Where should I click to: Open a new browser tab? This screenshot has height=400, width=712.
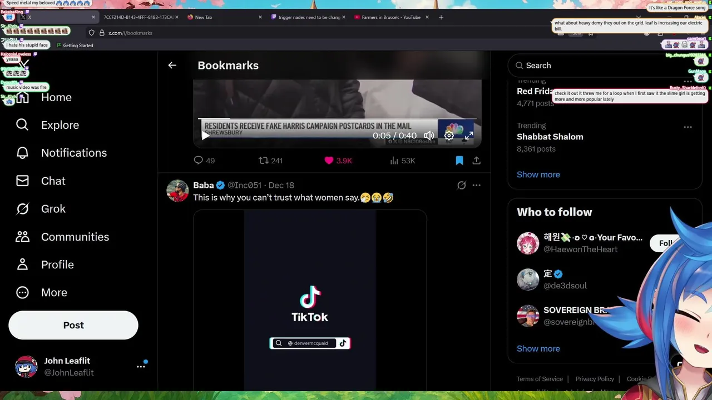[x=441, y=17]
